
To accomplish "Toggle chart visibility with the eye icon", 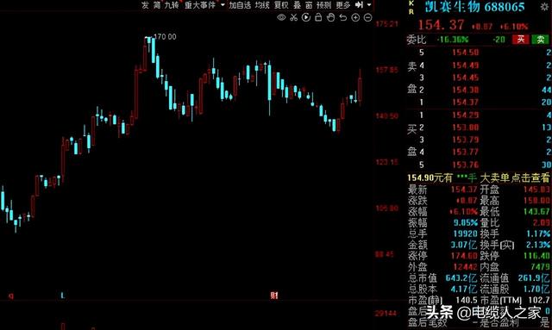I will point(281,17).
